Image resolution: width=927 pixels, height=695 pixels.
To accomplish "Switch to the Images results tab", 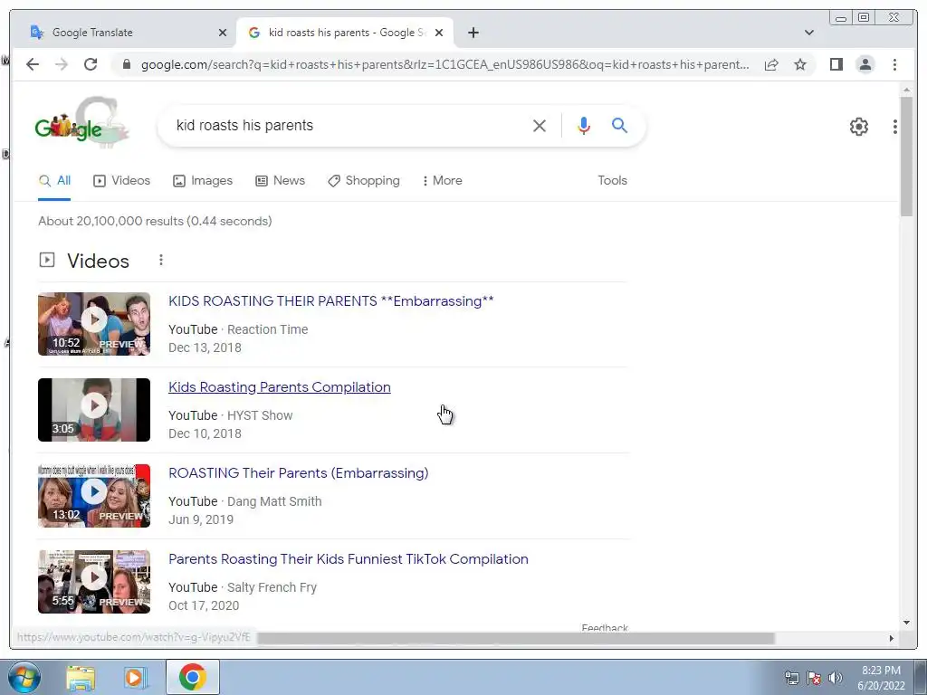I will coord(203,181).
